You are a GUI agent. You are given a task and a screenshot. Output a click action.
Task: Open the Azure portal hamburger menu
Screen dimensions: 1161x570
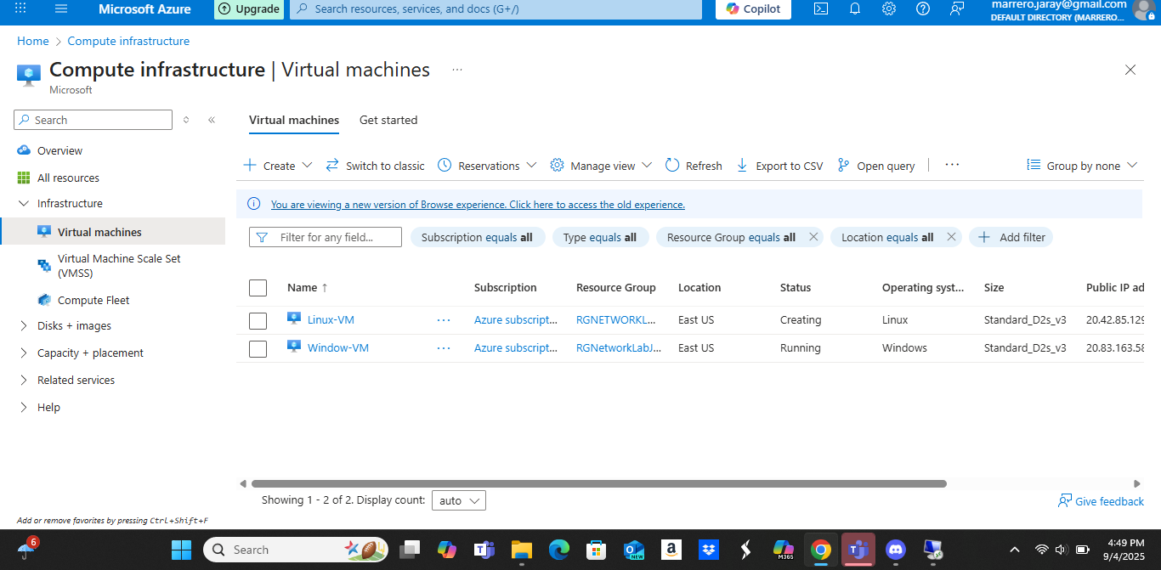tap(60, 8)
